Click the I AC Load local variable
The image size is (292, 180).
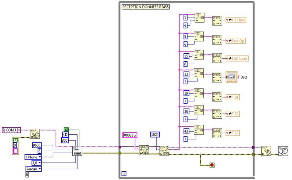click(237, 58)
